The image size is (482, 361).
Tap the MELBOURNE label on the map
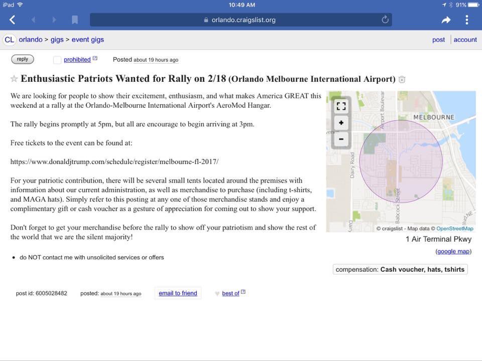(x=434, y=117)
